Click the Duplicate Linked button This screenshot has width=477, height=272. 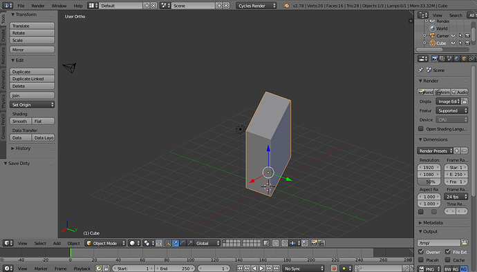click(32, 79)
